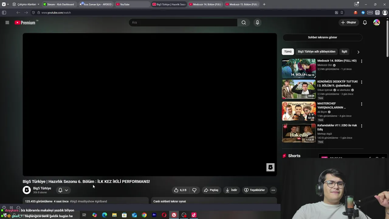The height and width of the screenshot is (219, 389).
Task: Click the #big5 hashtag
Action: pyautogui.click(x=74, y=201)
